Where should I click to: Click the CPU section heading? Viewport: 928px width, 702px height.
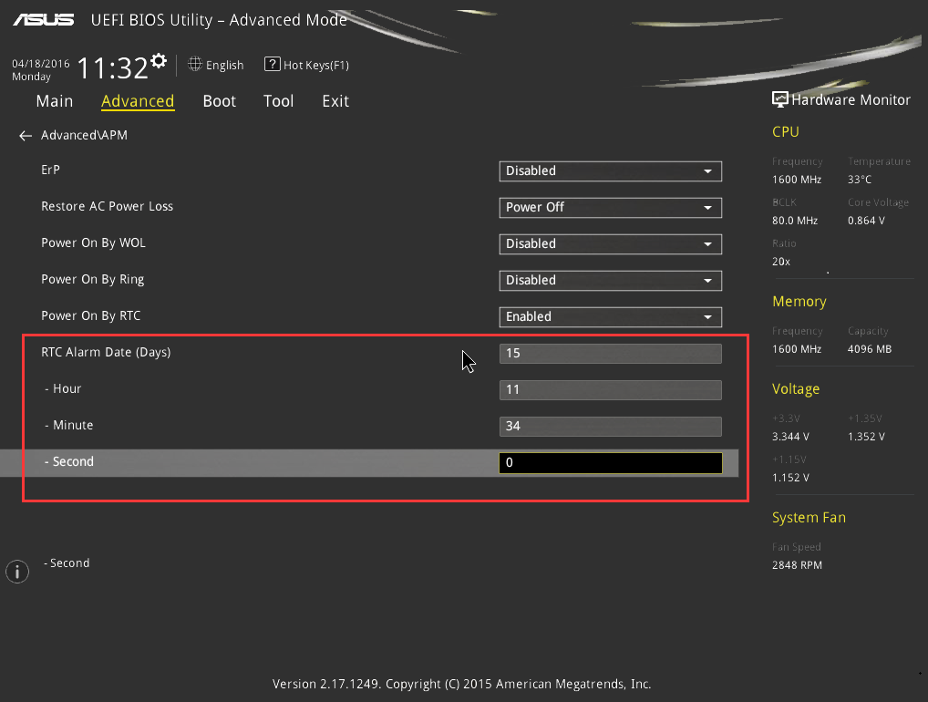[786, 132]
